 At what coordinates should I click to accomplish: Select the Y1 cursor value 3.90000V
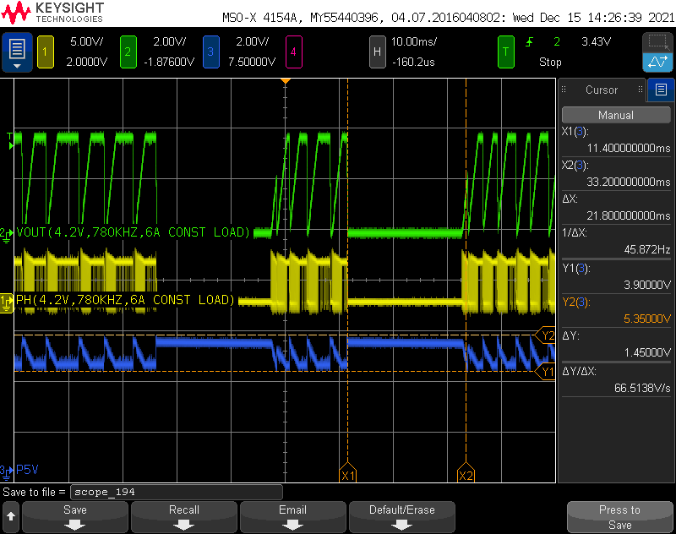pyautogui.click(x=647, y=285)
